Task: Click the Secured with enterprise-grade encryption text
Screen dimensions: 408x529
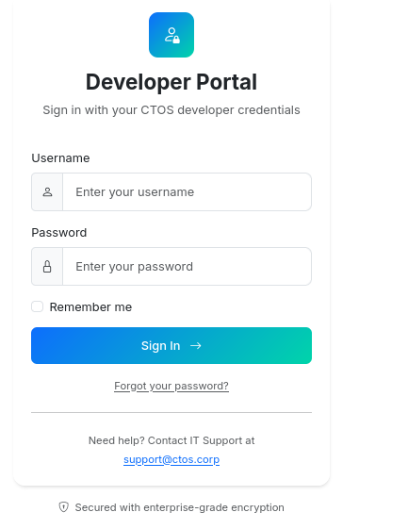Action: [x=179, y=507]
